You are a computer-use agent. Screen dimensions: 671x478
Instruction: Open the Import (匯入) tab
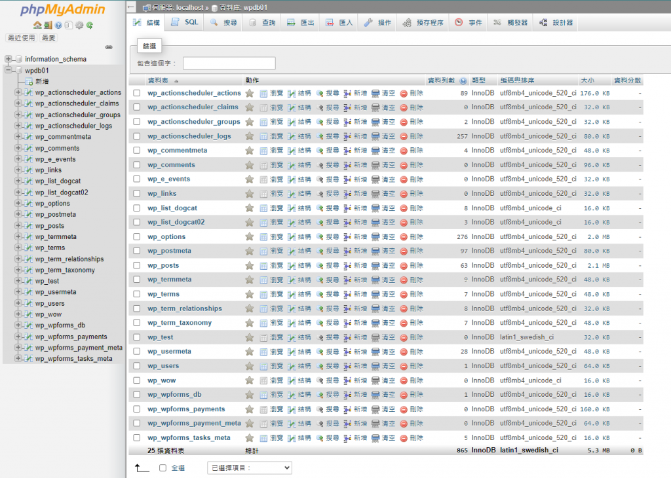tap(339, 22)
